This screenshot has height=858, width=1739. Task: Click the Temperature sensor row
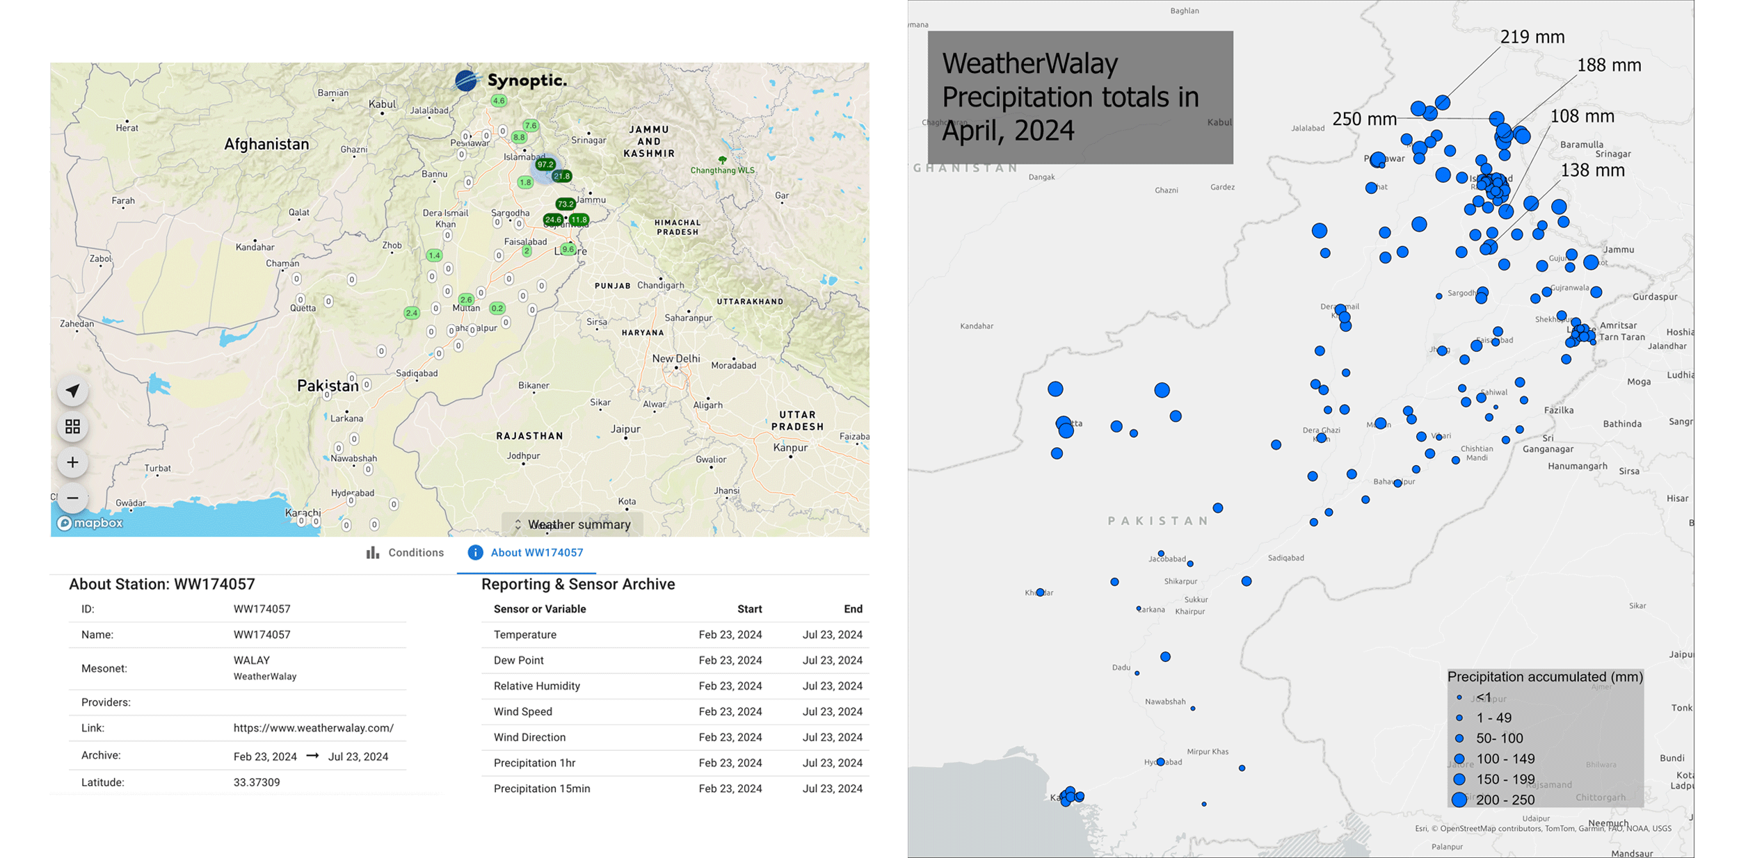[x=675, y=635]
